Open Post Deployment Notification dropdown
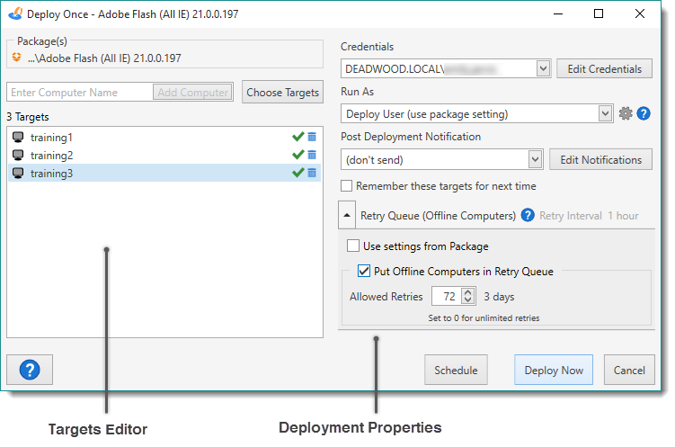Viewport: 675px width, 447px height. (x=535, y=159)
